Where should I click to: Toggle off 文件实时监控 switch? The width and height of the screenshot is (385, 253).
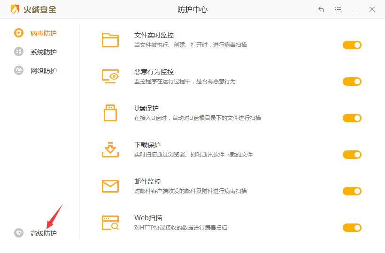(352, 45)
